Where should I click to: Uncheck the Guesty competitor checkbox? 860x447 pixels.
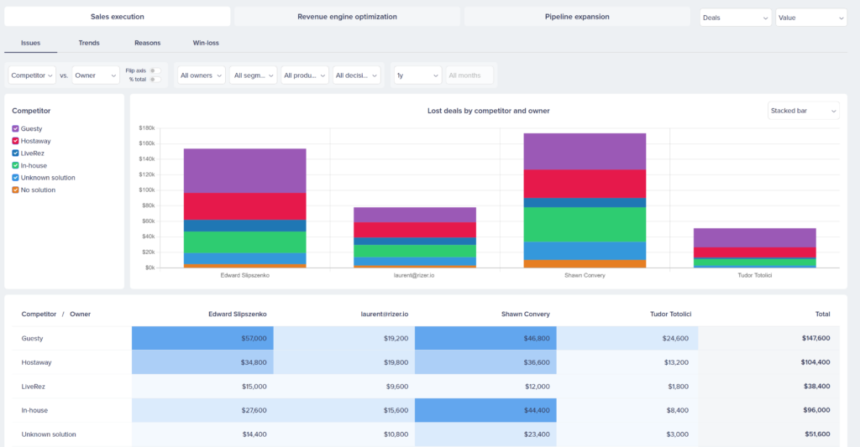[x=16, y=129]
